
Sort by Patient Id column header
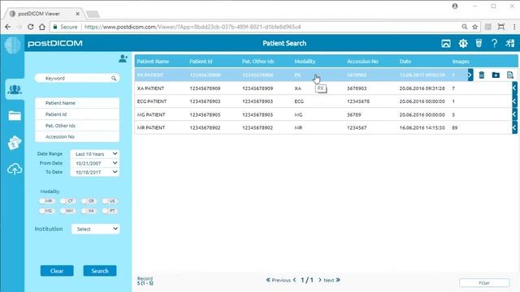201,62
